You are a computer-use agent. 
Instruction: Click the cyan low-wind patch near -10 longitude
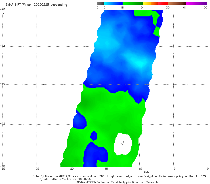pos(141,63)
